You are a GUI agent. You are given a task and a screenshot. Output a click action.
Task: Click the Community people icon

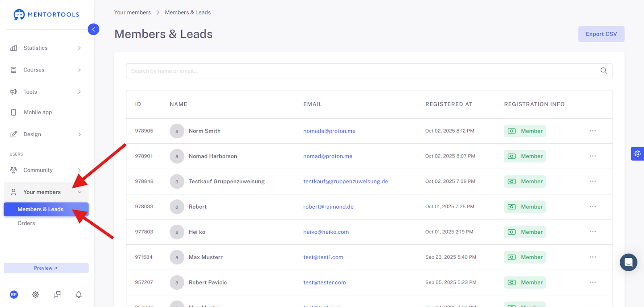coord(14,170)
